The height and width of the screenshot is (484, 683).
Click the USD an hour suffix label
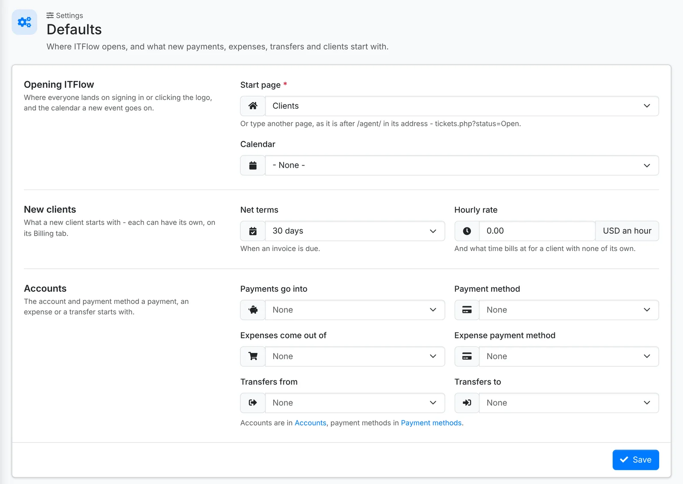point(627,231)
